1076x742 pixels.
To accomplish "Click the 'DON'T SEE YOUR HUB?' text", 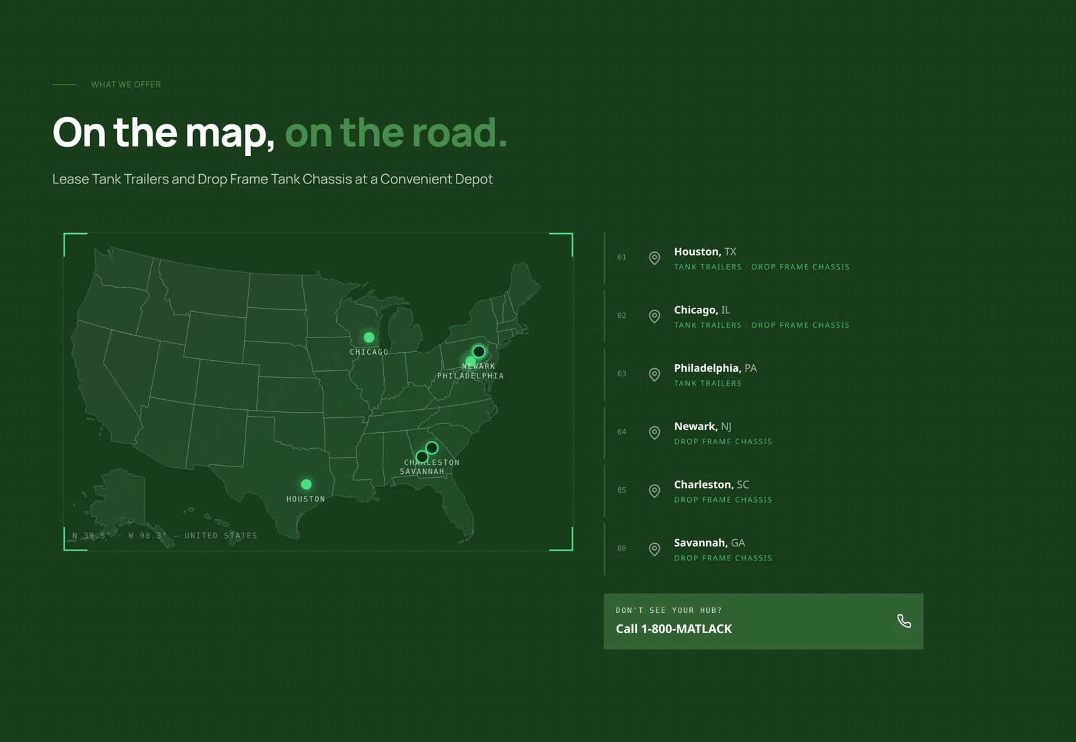I will tap(668, 611).
